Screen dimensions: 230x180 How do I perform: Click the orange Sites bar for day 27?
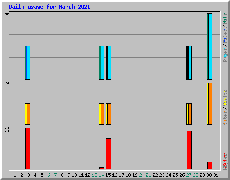coord(190,114)
